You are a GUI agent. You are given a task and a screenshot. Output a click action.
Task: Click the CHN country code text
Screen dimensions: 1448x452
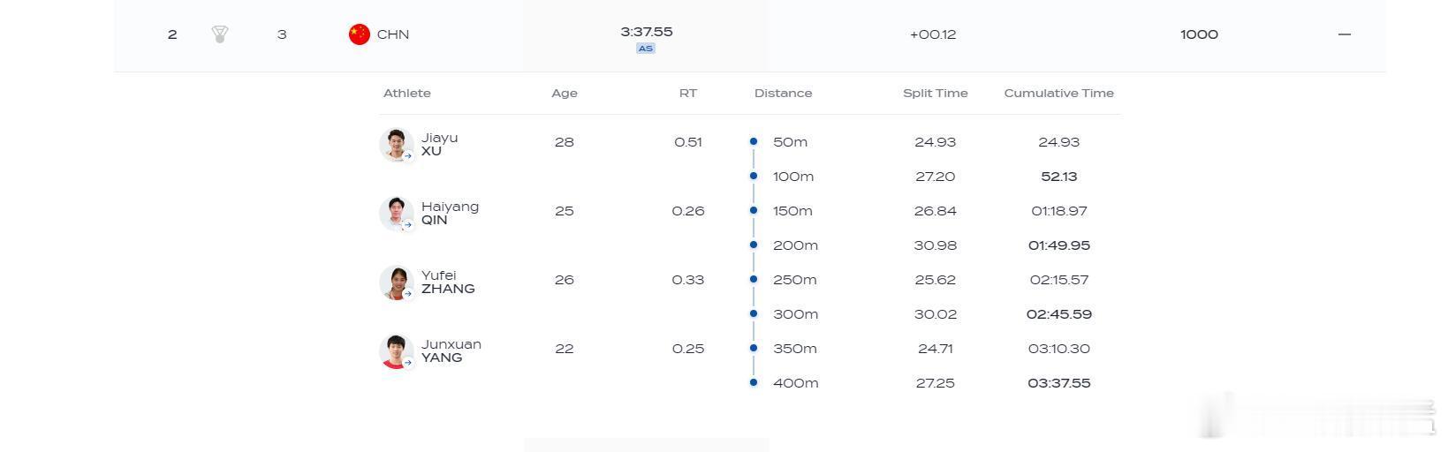[x=393, y=34]
